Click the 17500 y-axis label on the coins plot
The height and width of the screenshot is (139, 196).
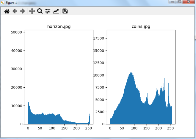click(99, 38)
